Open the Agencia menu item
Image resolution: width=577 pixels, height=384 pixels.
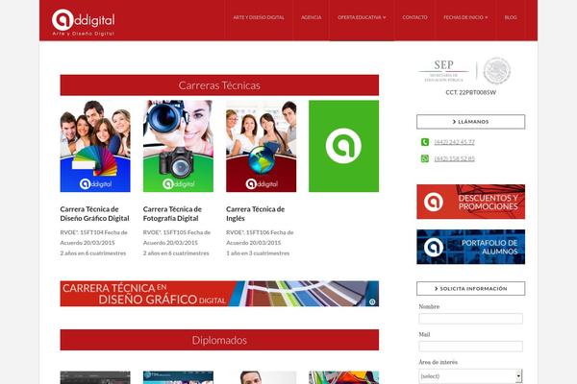click(311, 17)
